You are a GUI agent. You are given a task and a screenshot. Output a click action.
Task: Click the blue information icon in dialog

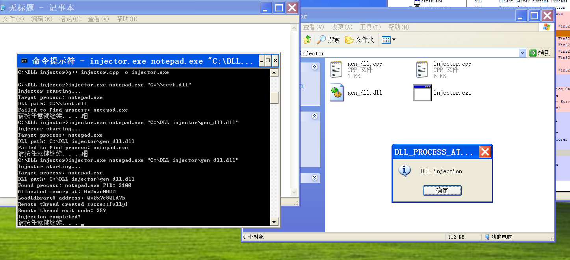pos(404,171)
